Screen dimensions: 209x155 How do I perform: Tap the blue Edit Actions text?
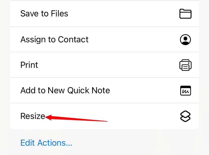click(x=46, y=143)
